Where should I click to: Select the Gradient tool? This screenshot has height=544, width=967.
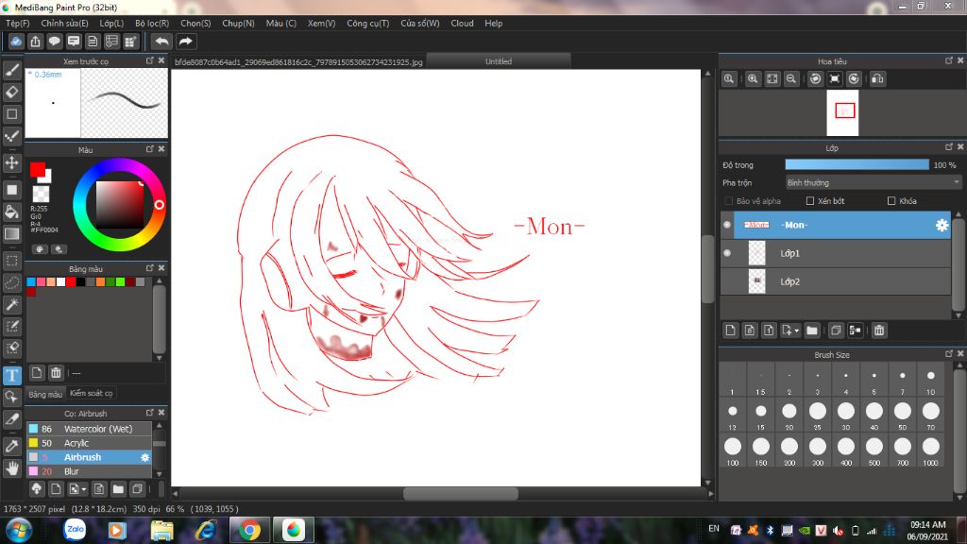tap(11, 233)
